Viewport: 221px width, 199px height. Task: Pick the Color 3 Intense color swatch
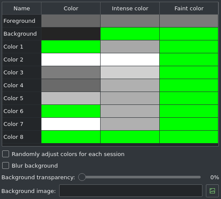[x=130, y=73]
